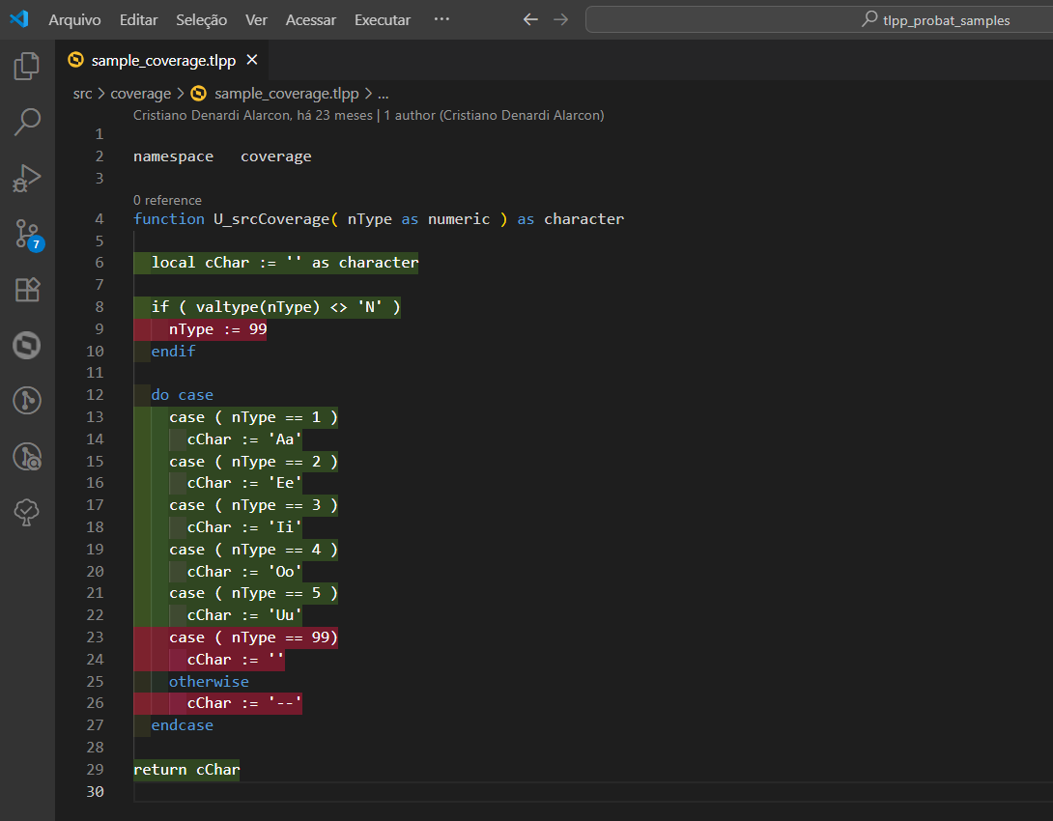This screenshot has height=821, width=1053.
Task: Click the 'Ee' string assignment line
Action: click(244, 483)
